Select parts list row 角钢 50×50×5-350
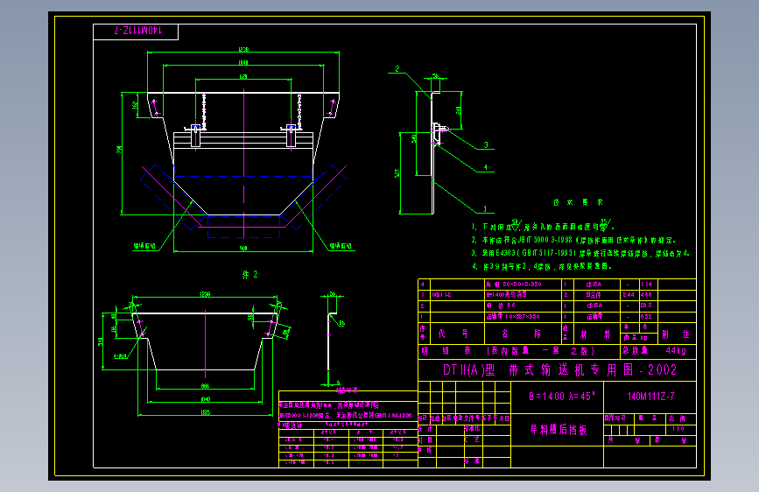 click(557, 285)
